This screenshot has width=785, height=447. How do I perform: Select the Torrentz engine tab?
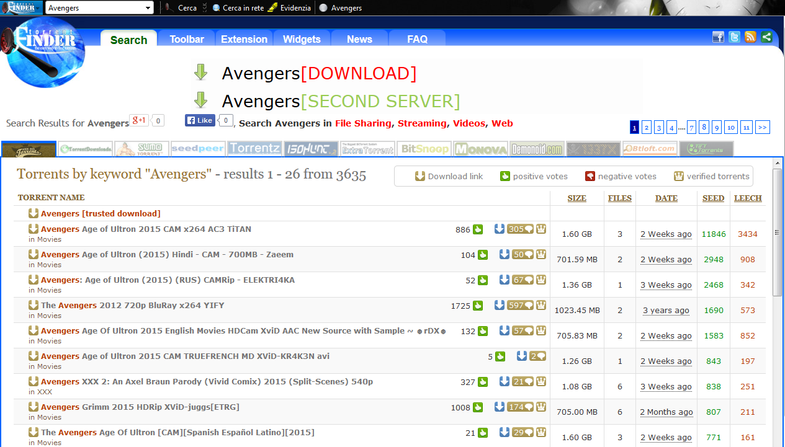point(254,149)
